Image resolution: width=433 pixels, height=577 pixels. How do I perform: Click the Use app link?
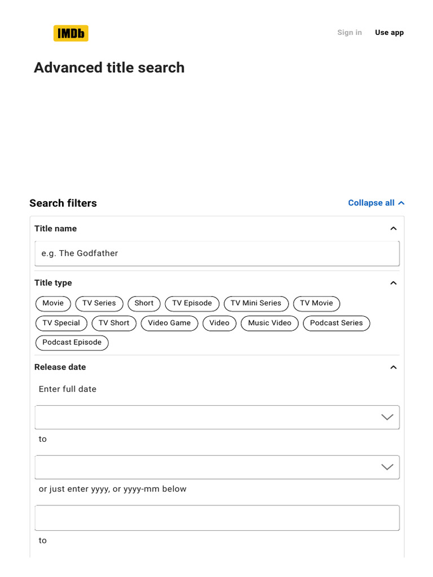(389, 33)
